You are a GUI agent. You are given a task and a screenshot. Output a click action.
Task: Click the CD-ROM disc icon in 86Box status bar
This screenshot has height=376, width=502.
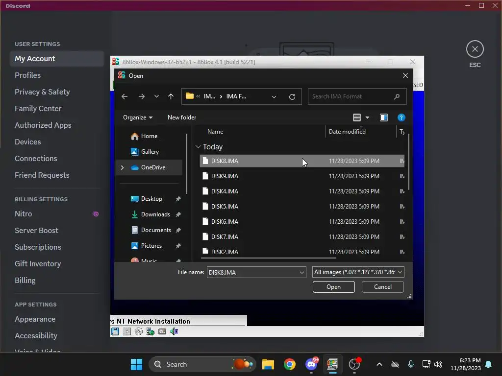[x=139, y=331]
